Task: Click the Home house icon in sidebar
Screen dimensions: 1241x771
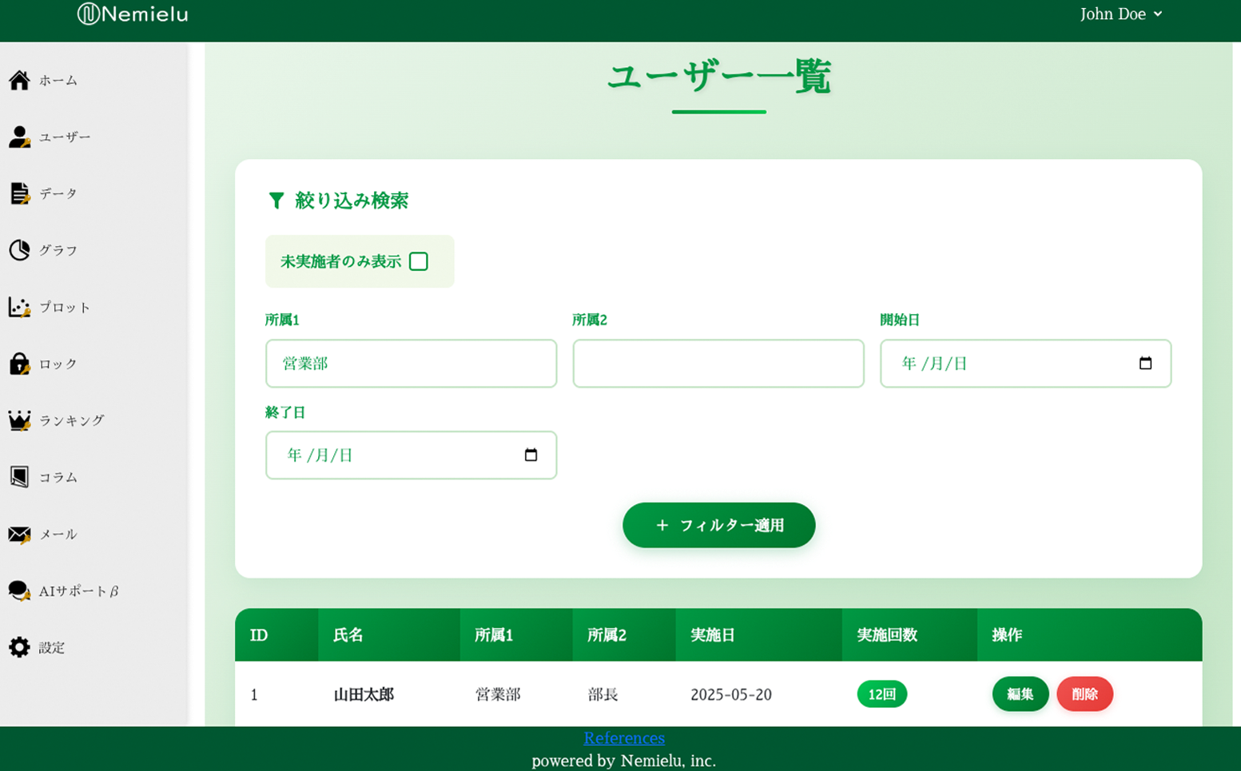Action: (19, 80)
